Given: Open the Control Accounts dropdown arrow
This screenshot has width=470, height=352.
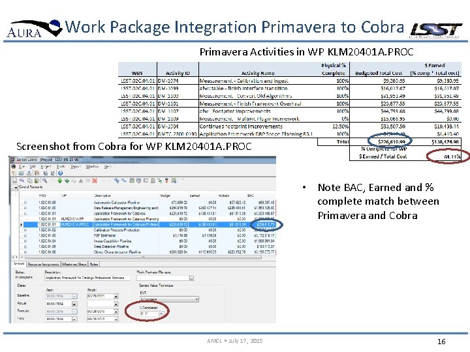Looking at the screenshot, I should [x=16, y=188].
